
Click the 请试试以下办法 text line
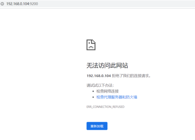coord(100,85)
